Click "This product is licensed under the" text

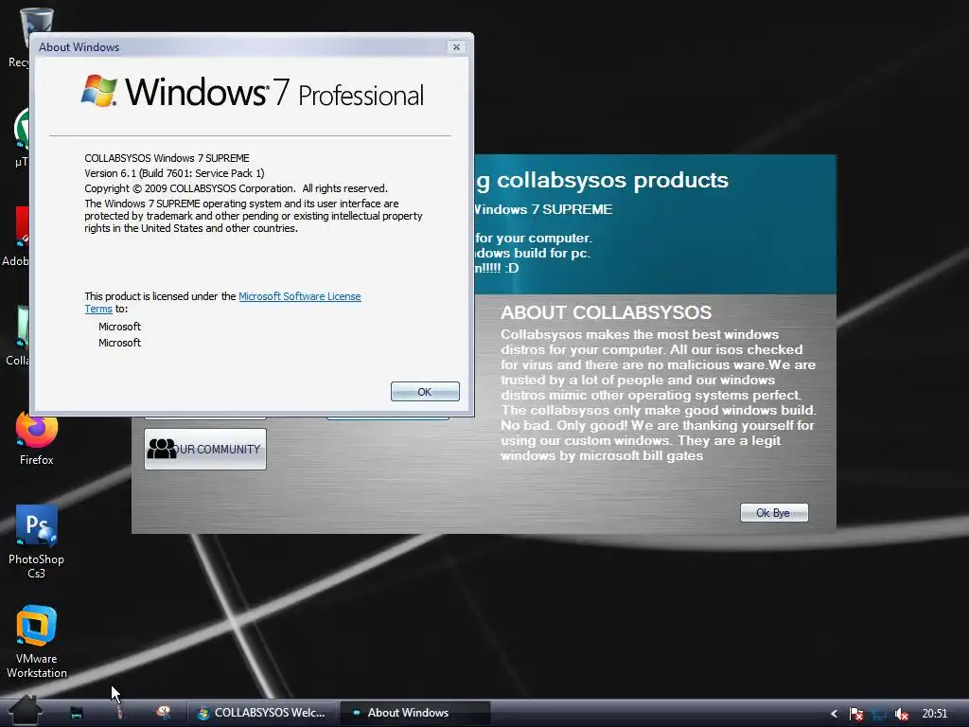pos(160,296)
